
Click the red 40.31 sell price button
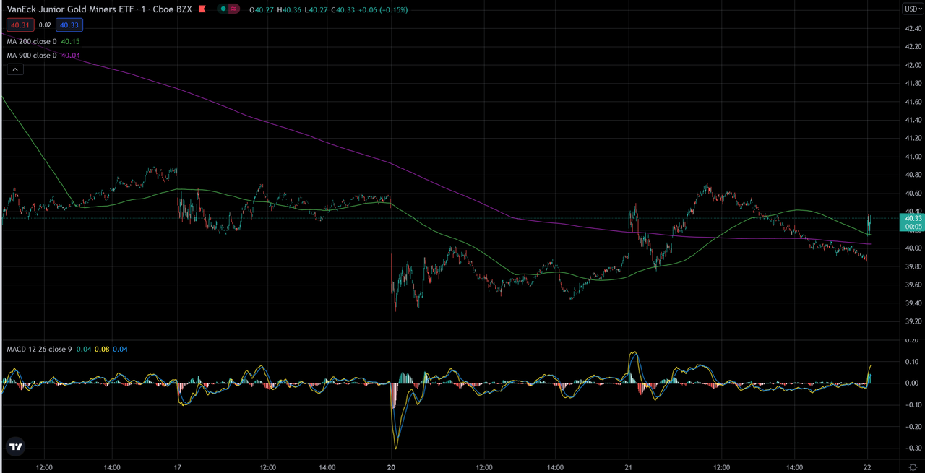tap(20, 25)
